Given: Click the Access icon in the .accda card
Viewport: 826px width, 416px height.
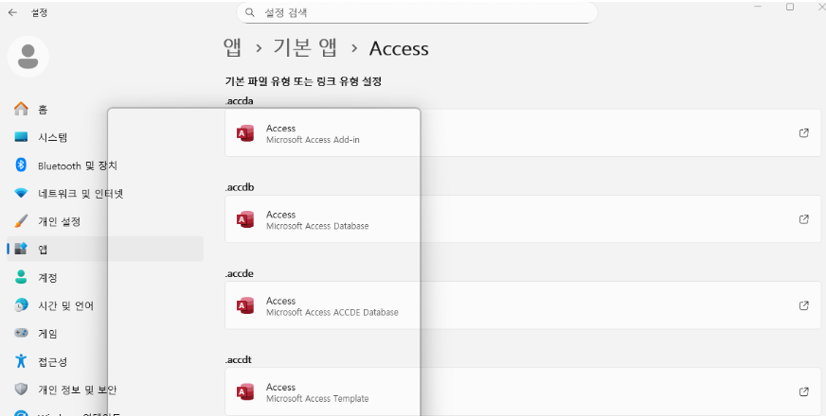Looking at the screenshot, I should tap(245, 133).
